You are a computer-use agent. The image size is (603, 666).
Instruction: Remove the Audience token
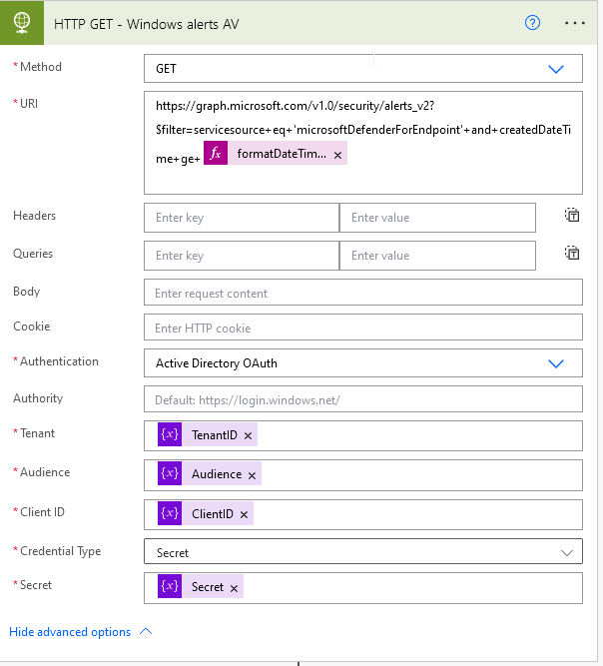point(252,475)
